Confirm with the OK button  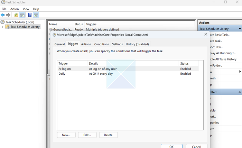171,146
